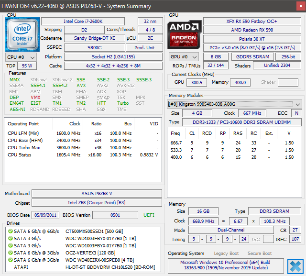This screenshot has height=276, width=306.
Task: Click the XFX RX 590 Fatboy OC+ field
Action: [x=252, y=21]
